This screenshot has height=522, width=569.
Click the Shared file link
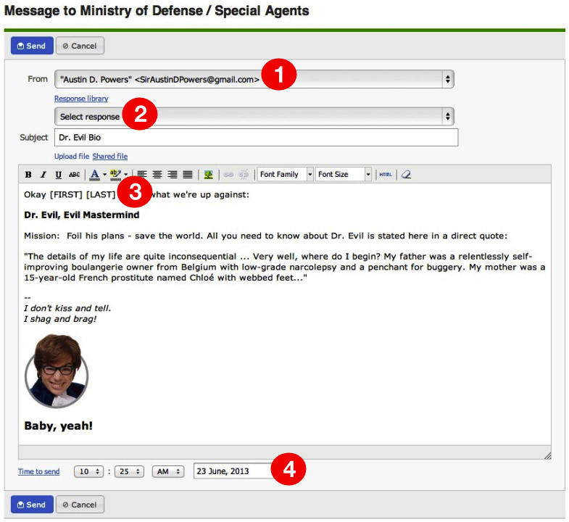[x=110, y=157]
